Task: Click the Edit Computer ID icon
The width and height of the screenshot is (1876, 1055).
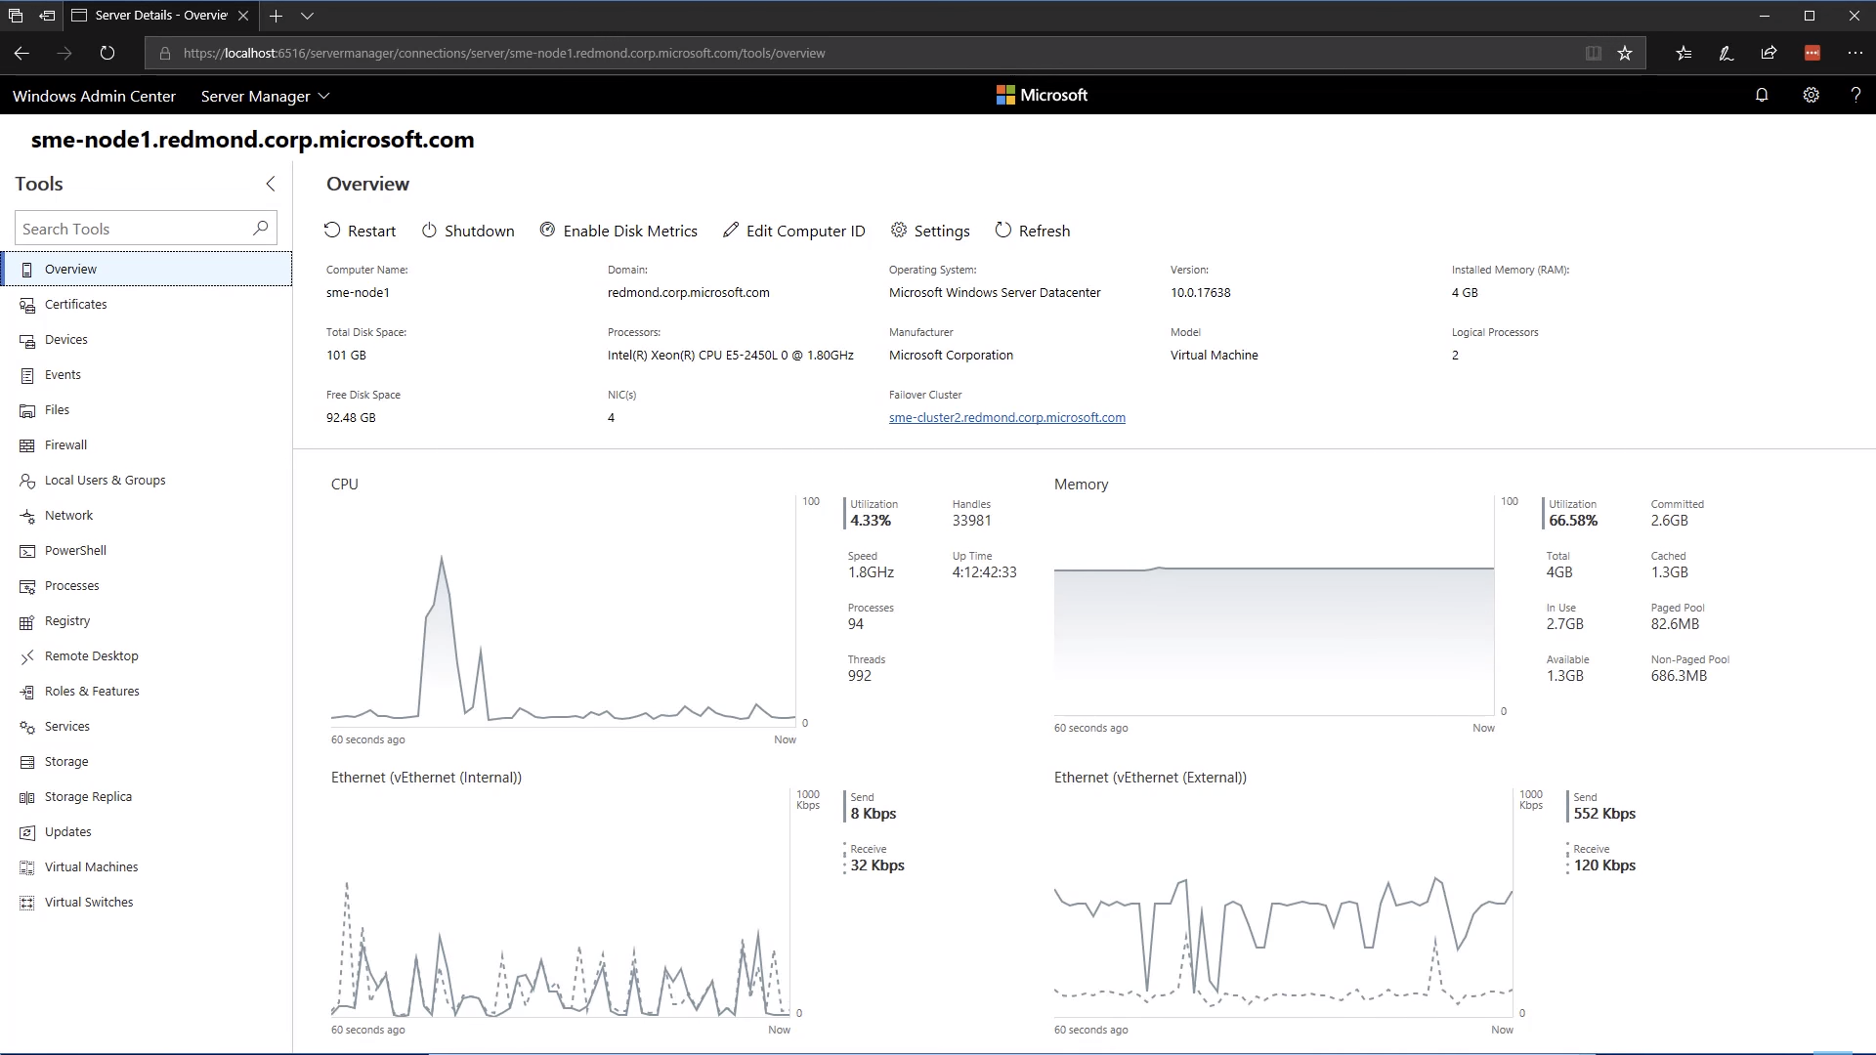Action: (731, 230)
